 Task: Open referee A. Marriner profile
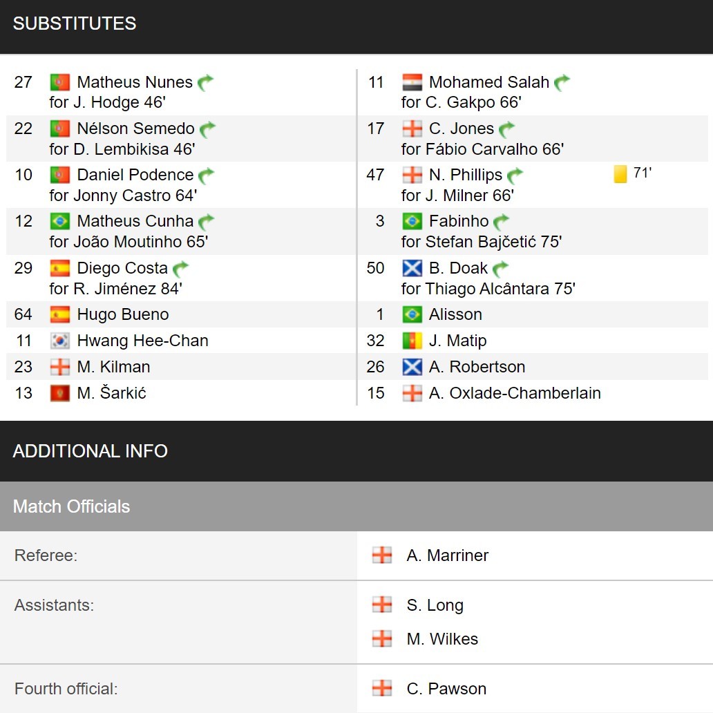pos(448,555)
